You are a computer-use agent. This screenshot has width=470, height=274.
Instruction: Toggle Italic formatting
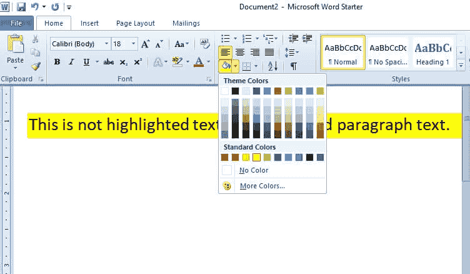point(71,62)
